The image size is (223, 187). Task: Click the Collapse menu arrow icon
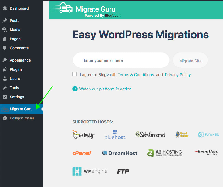click(5, 118)
